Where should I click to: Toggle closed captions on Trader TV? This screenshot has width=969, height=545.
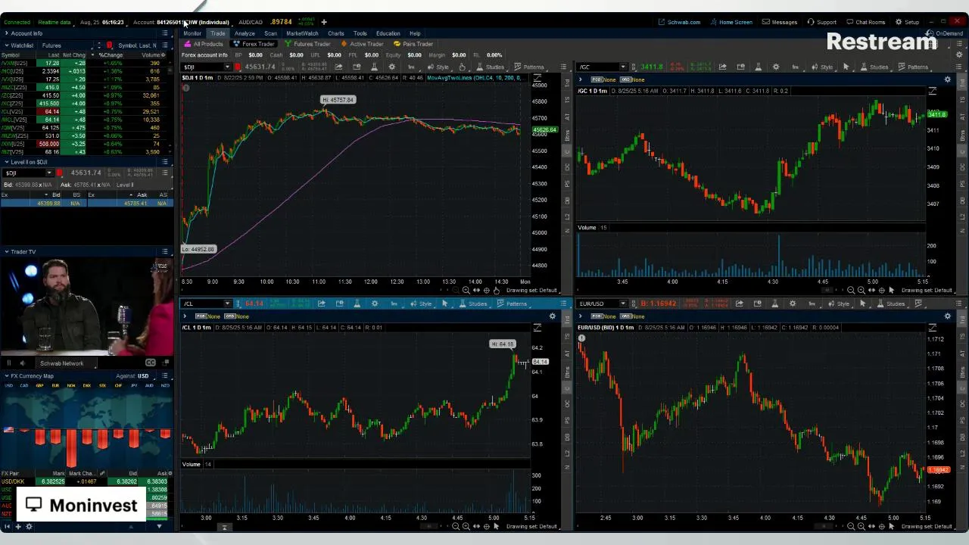click(150, 363)
